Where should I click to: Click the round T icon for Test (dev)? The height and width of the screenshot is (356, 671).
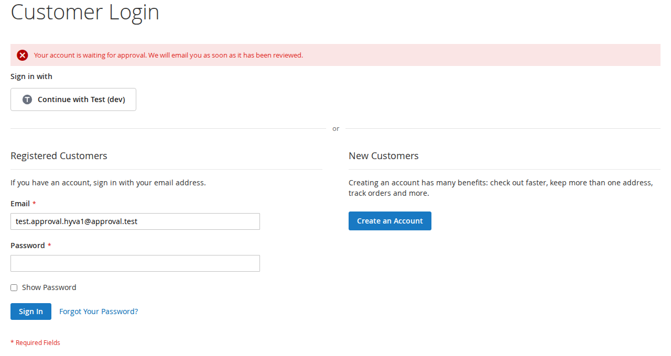pos(27,99)
